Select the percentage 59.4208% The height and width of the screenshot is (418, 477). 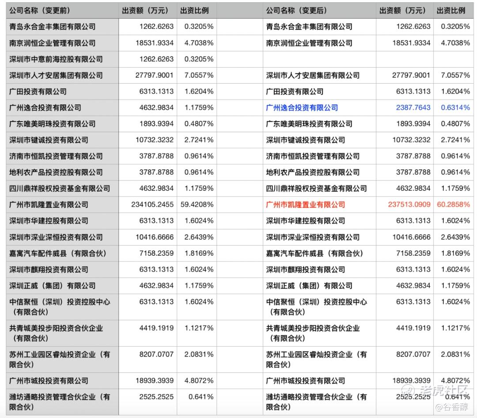coord(197,204)
